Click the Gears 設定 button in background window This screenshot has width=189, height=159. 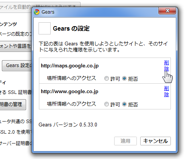click(x=17, y=65)
